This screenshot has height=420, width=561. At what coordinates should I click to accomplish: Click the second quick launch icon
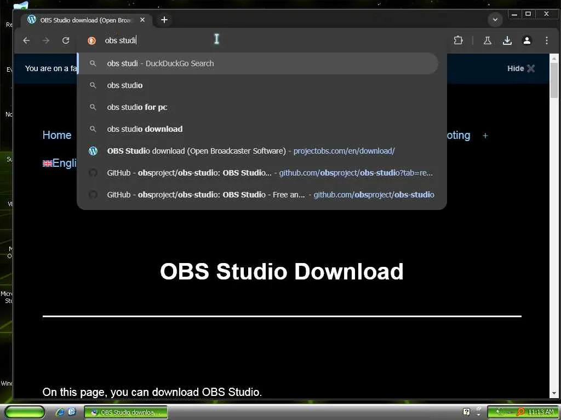coord(72,412)
